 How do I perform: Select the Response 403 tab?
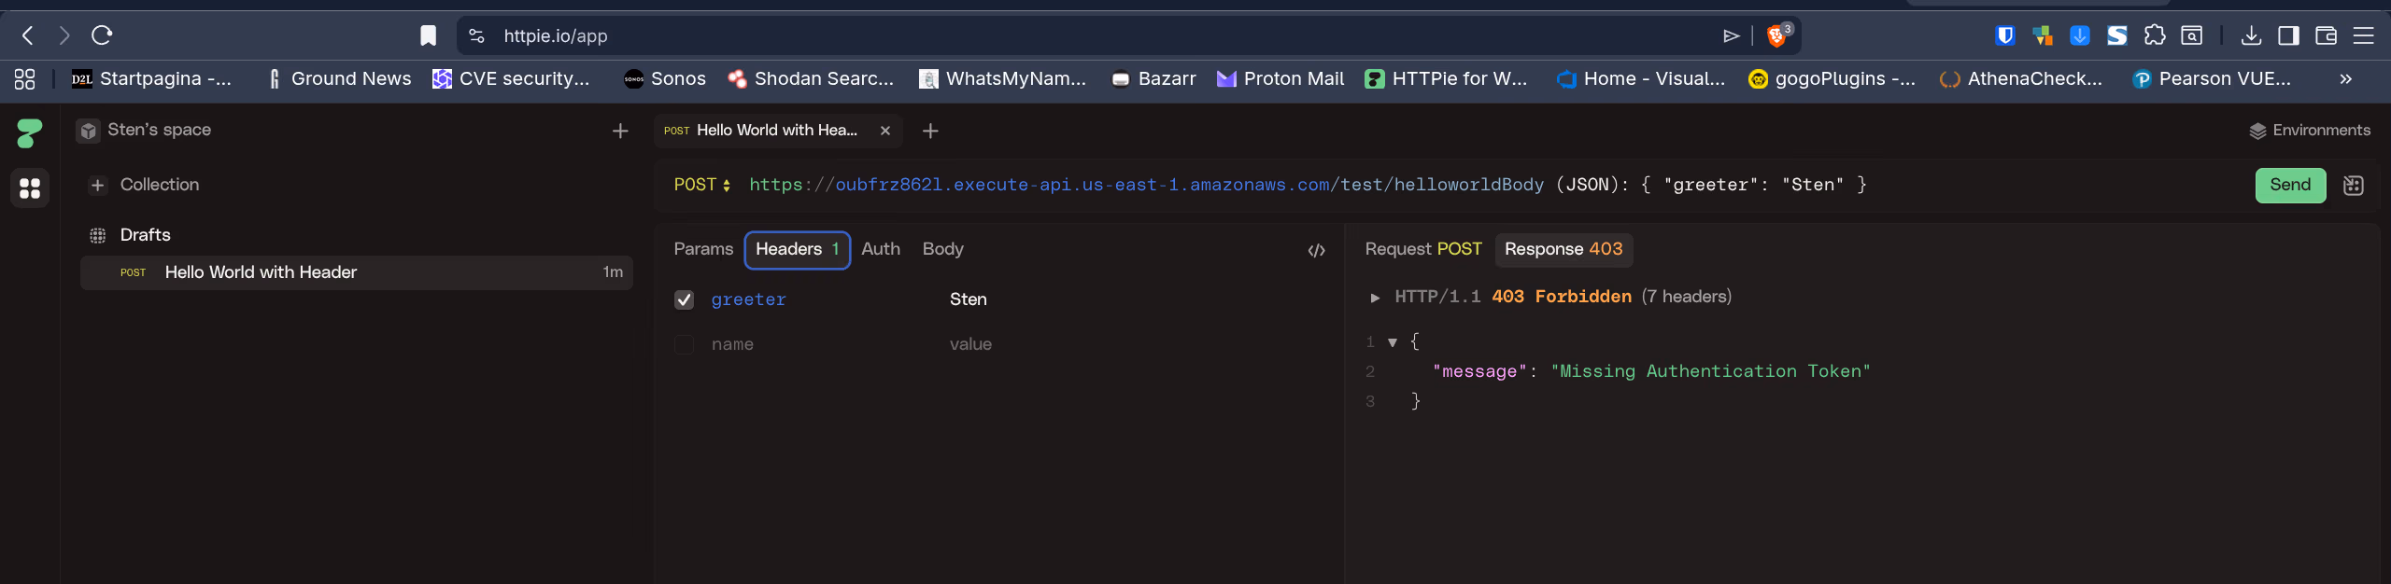1563,249
